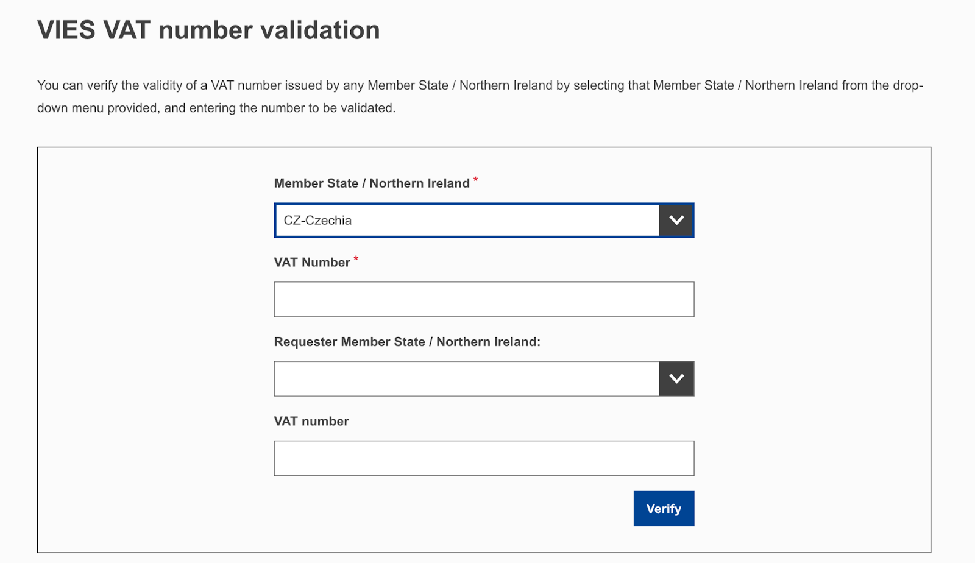Click inside the VAT Number input field
The width and height of the screenshot is (975, 563).
[x=484, y=299]
